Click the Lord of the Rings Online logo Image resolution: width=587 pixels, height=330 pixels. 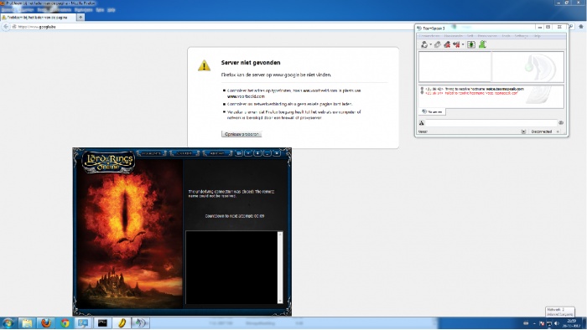(108, 162)
